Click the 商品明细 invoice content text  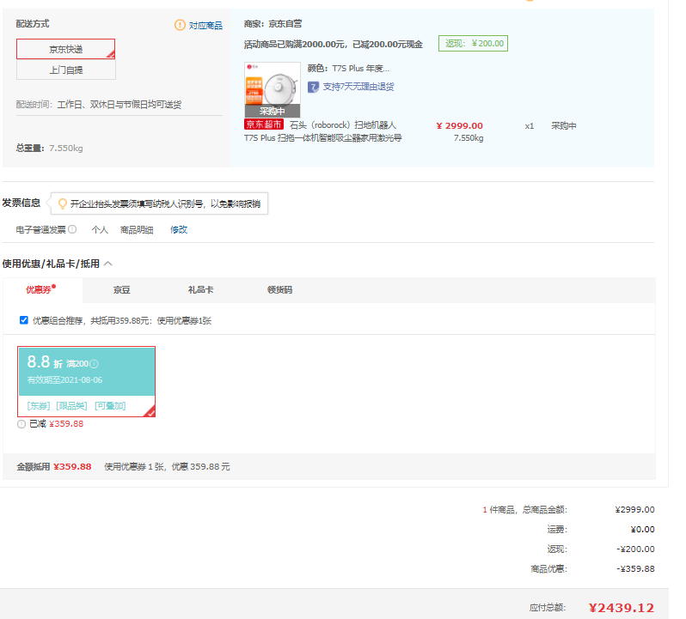[137, 230]
